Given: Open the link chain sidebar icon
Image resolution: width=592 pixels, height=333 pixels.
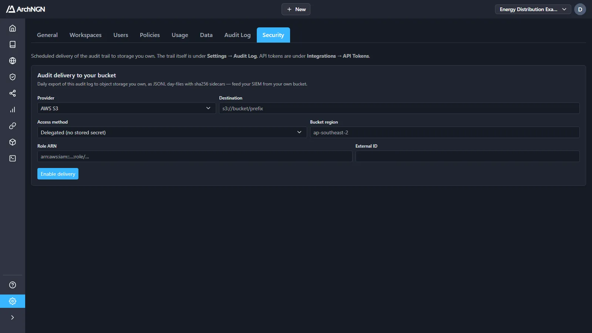Looking at the screenshot, I should click(13, 126).
